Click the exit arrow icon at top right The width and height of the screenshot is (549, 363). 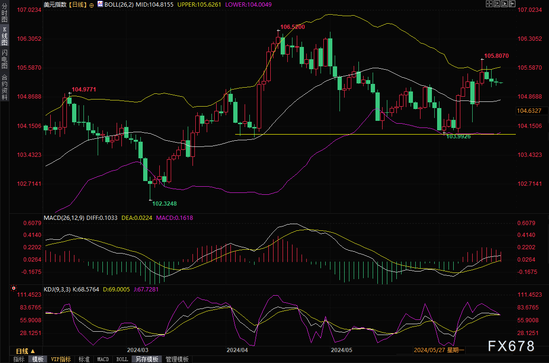click(x=512, y=4)
